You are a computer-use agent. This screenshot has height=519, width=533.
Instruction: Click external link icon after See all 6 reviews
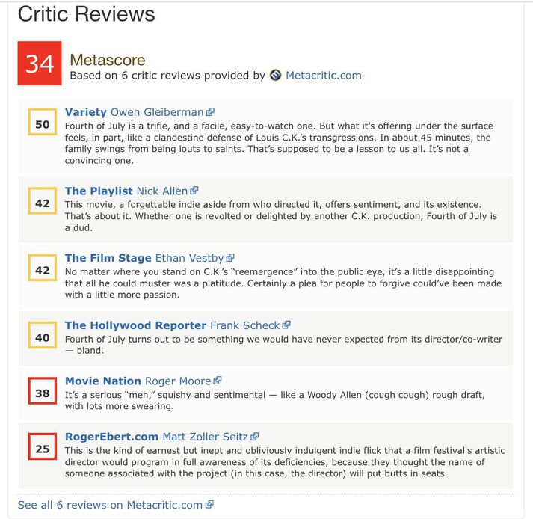pos(210,504)
